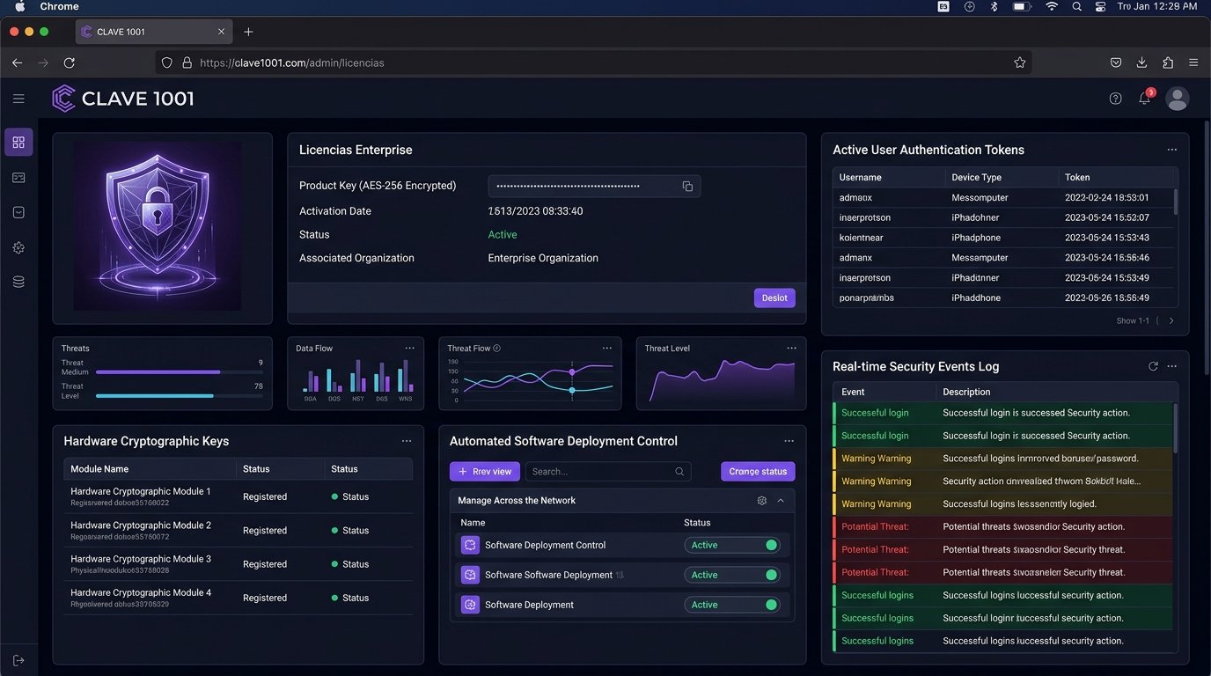Open Manage Across the Network settings gear

[762, 500]
